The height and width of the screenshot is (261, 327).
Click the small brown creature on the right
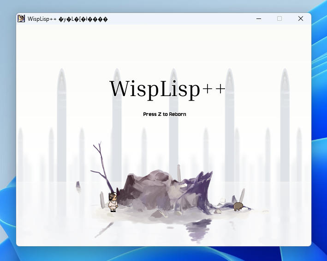tap(238, 206)
